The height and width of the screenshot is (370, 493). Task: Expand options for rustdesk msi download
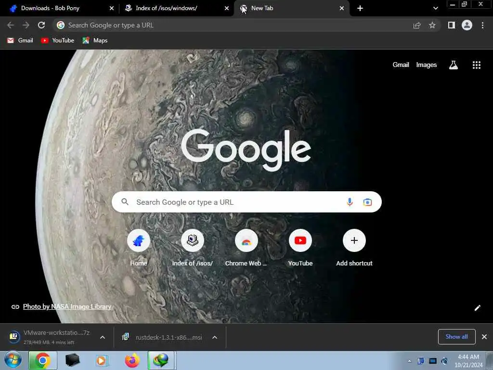tap(215, 337)
